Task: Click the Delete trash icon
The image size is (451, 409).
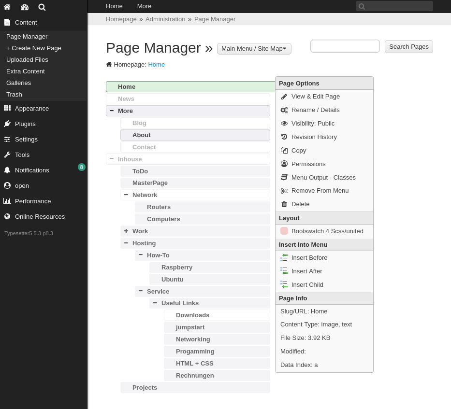Action: click(284, 204)
